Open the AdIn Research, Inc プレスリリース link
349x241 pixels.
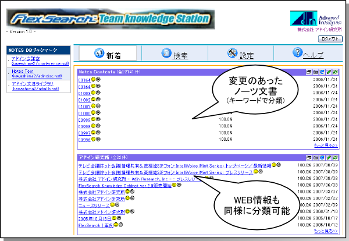tap(141, 179)
